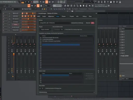
Task: Switch to the Über settings tab
Action: click(x=90, y=16)
